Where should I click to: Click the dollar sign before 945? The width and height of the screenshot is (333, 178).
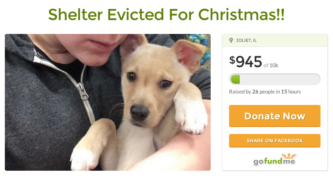click(x=232, y=60)
